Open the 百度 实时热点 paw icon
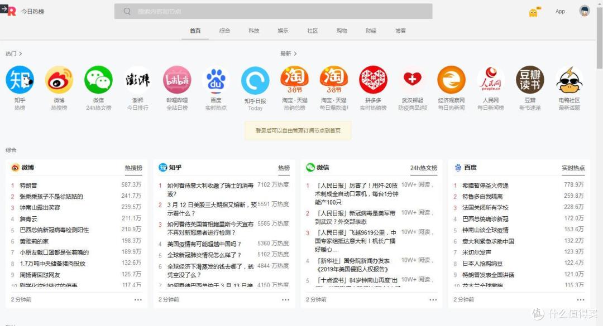603x326 pixels. 216,80
